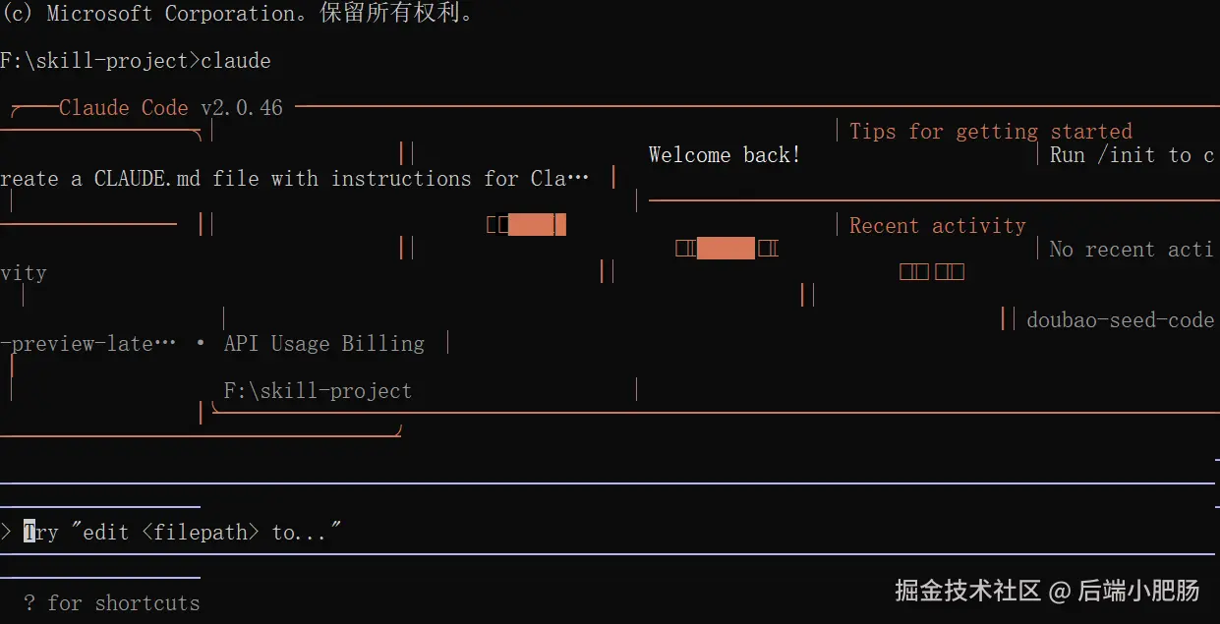Click the "-preview-late…" model suffix text
This screenshot has height=624, width=1220.
(x=88, y=344)
